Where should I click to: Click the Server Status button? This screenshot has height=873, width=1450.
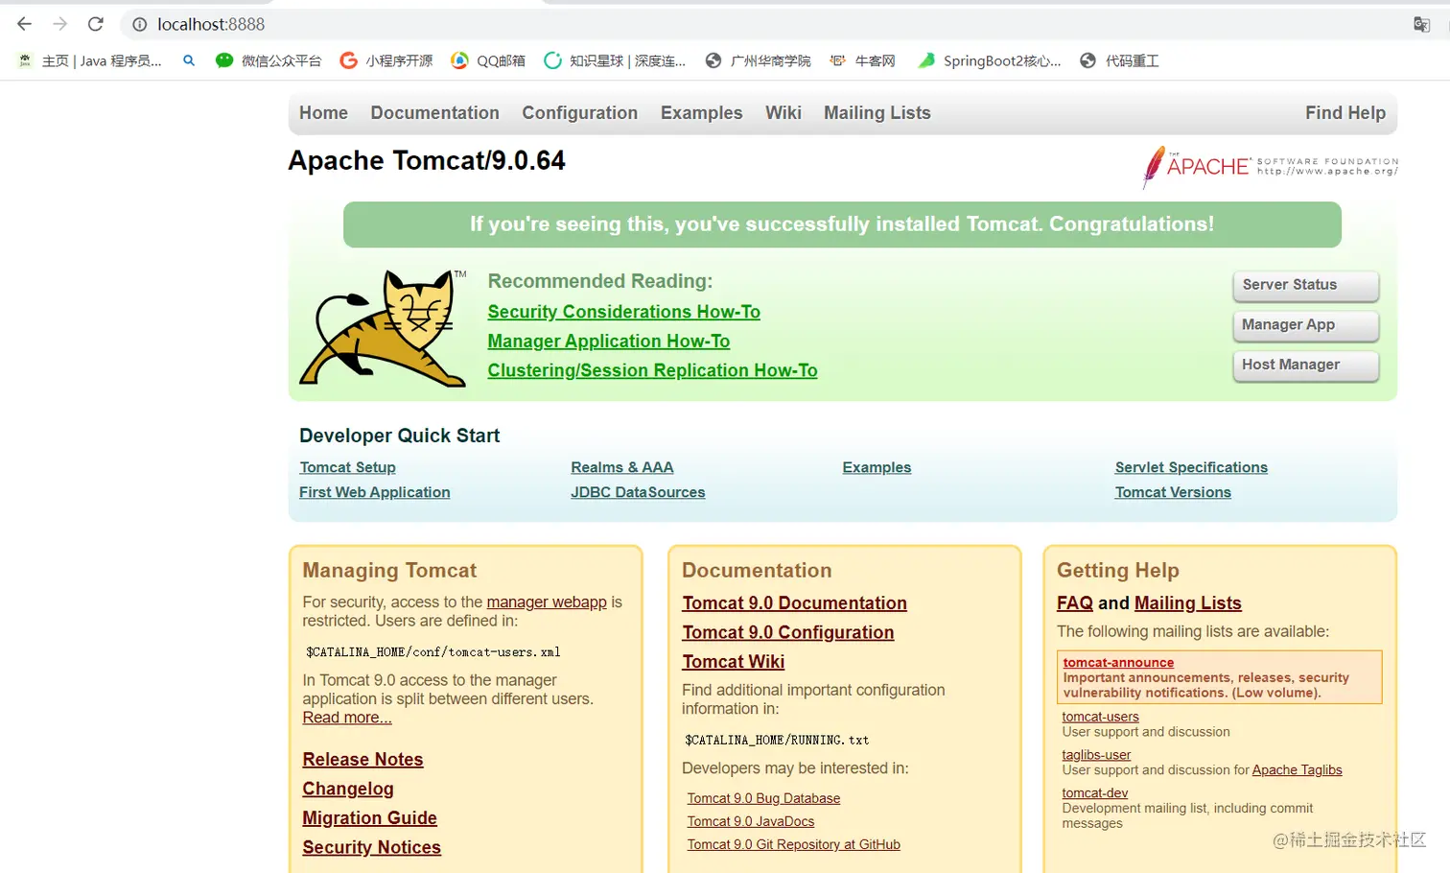(1305, 285)
